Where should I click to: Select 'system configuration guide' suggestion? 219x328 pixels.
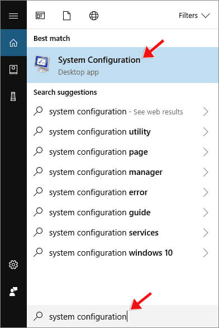(123, 212)
